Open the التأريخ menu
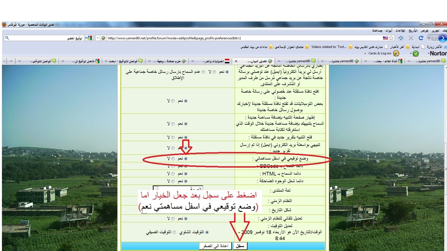The image size is (447, 251). point(413,30)
